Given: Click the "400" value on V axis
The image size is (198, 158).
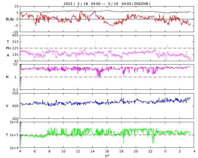Looking at the screenshot, I should point(15,106).
